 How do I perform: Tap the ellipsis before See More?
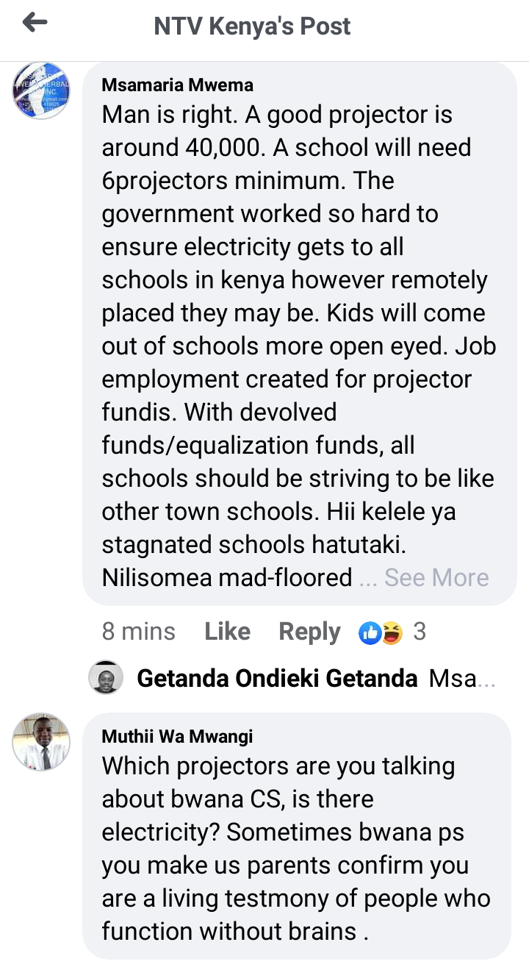(x=368, y=578)
